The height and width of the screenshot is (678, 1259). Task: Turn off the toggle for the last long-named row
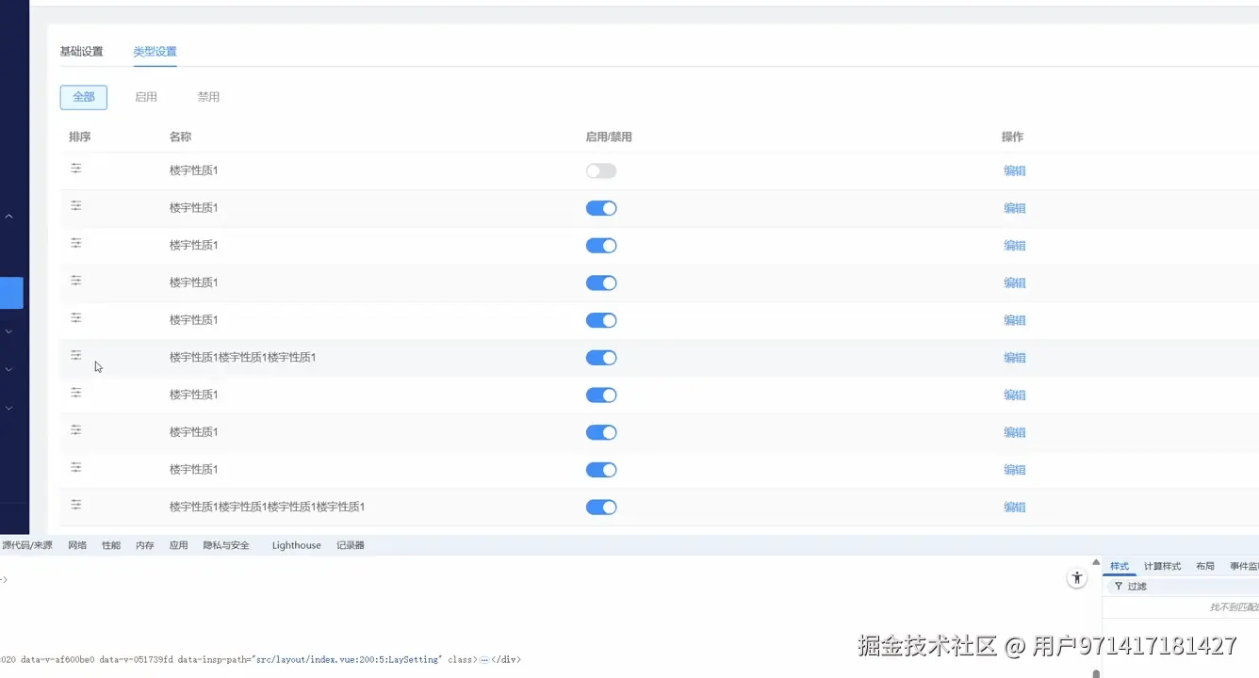pyautogui.click(x=600, y=507)
